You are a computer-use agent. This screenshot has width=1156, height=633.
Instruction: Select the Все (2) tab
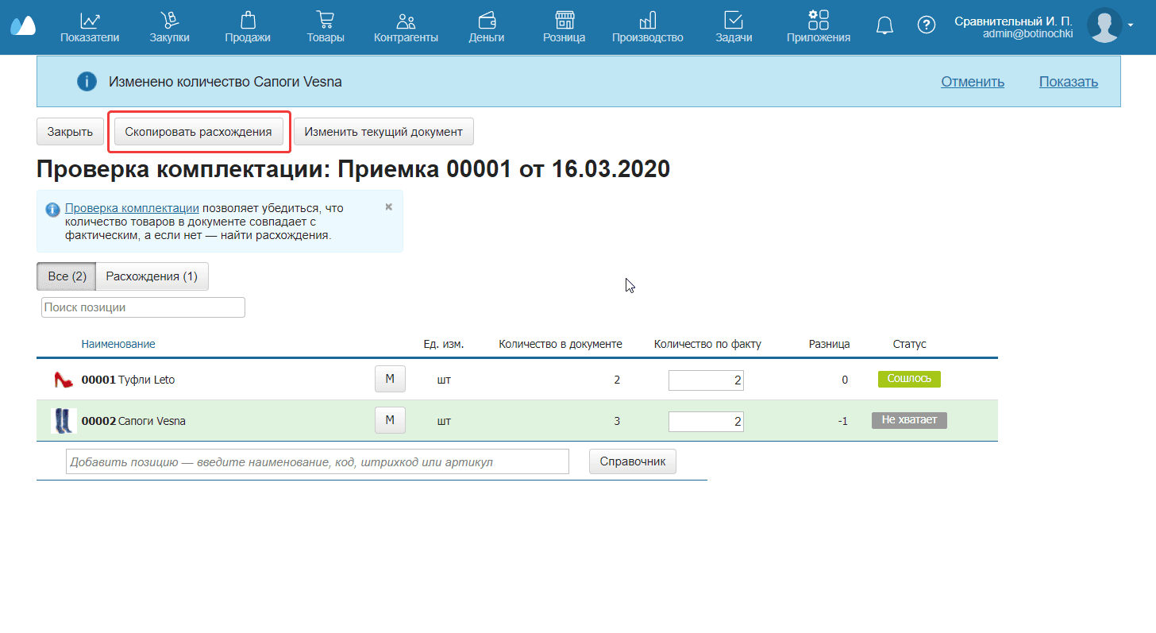click(x=67, y=276)
